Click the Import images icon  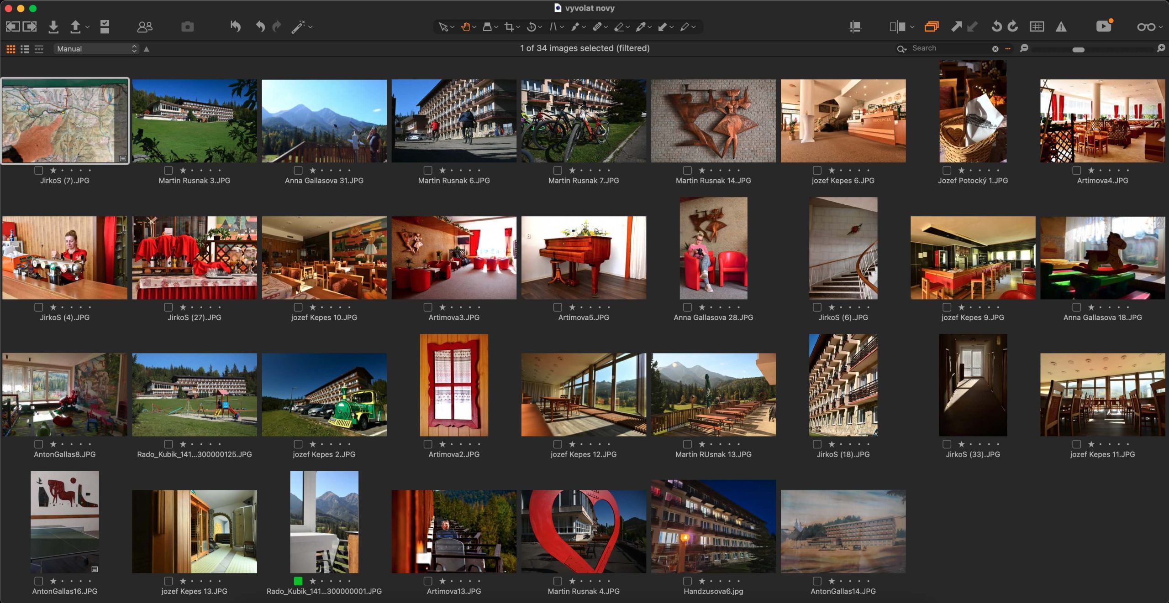point(53,27)
